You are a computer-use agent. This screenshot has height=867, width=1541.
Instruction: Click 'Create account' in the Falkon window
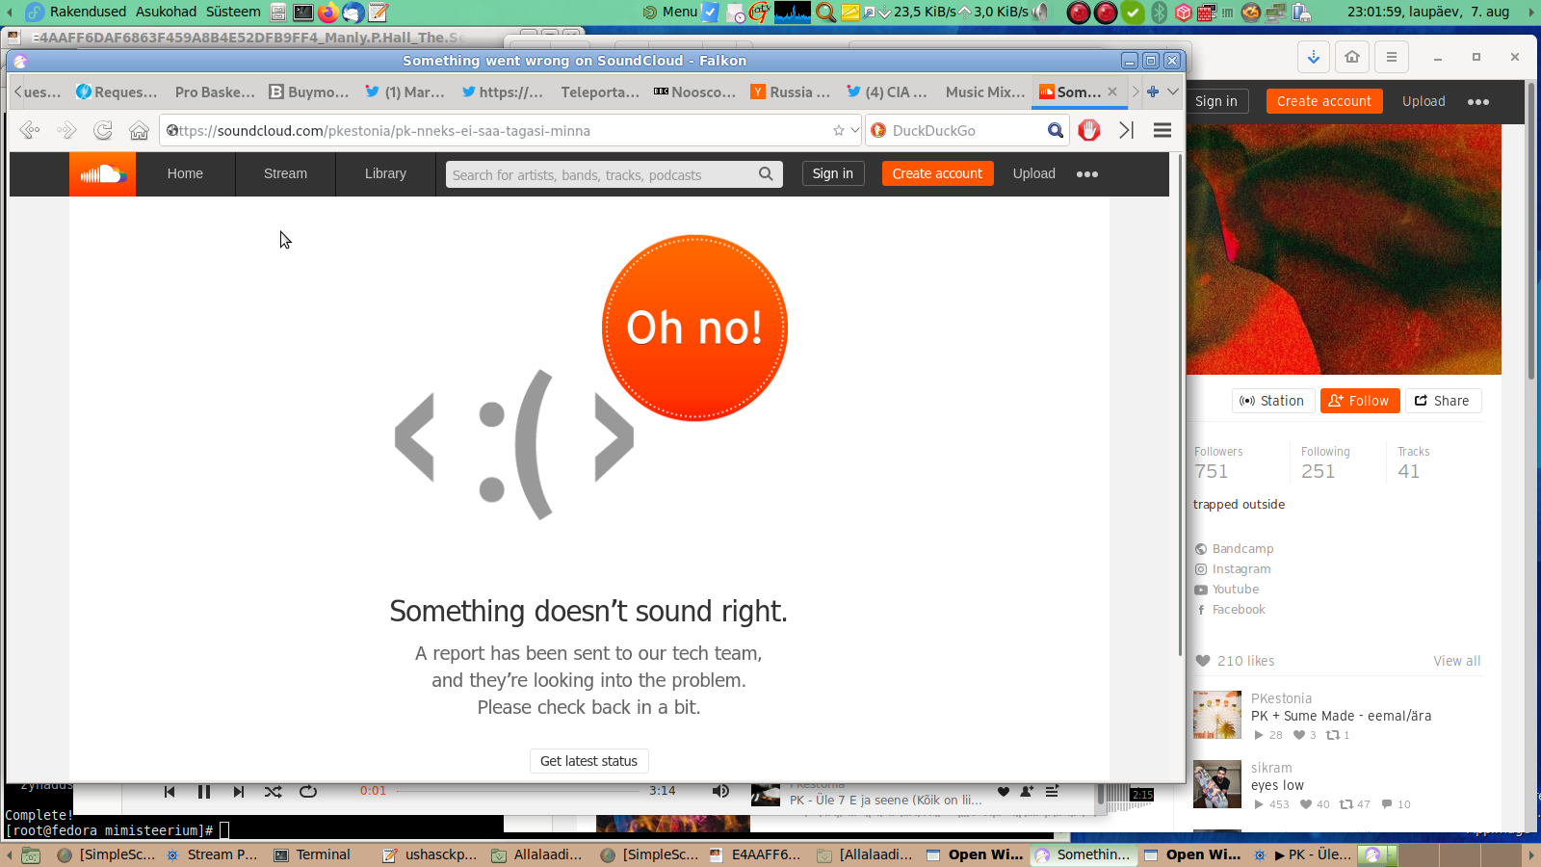click(x=937, y=173)
